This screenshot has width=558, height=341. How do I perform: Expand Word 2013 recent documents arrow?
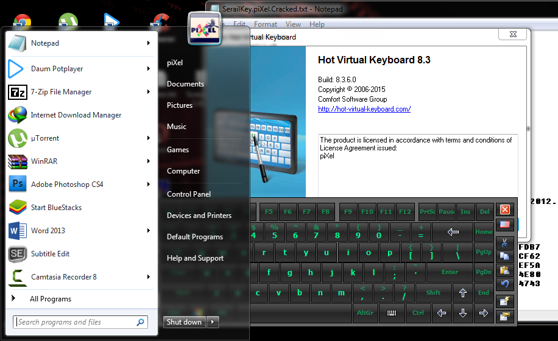coord(149,230)
